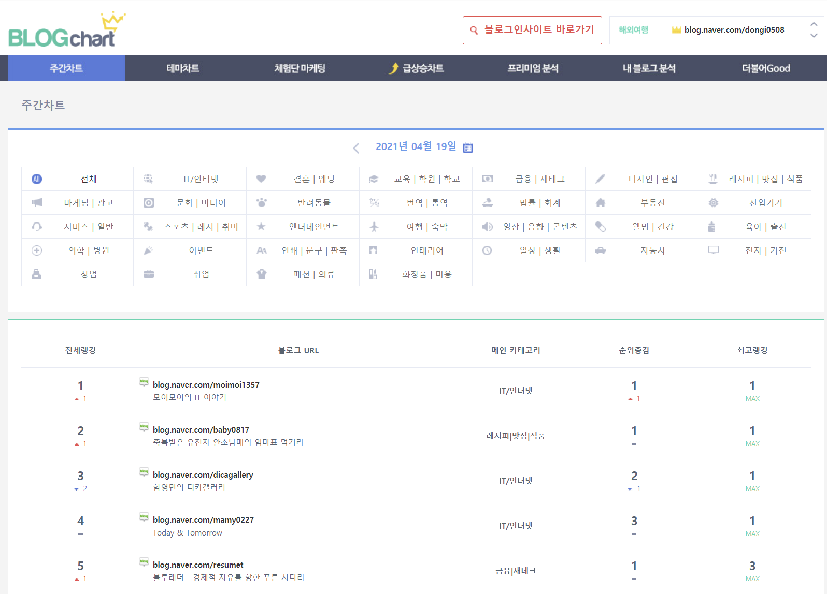The width and height of the screenshot is (827, 594).
Task: Open blog.naver.com/baby0817 link
Action: pyautogui.click(x=201, y=429)
